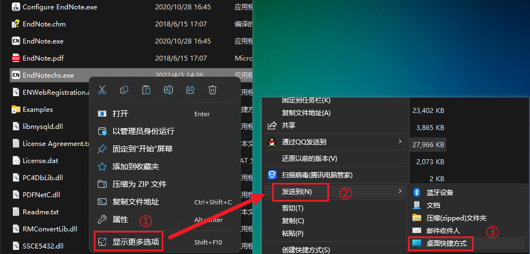This screenshot has height=254, width=530.
Task: Click the Paste clipboard icon in context menu
Action: coord(146,90)
